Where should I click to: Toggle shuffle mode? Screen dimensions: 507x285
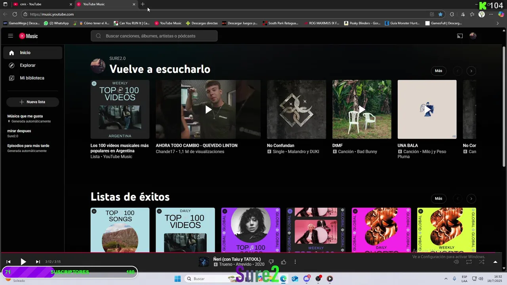click(482, 262)
